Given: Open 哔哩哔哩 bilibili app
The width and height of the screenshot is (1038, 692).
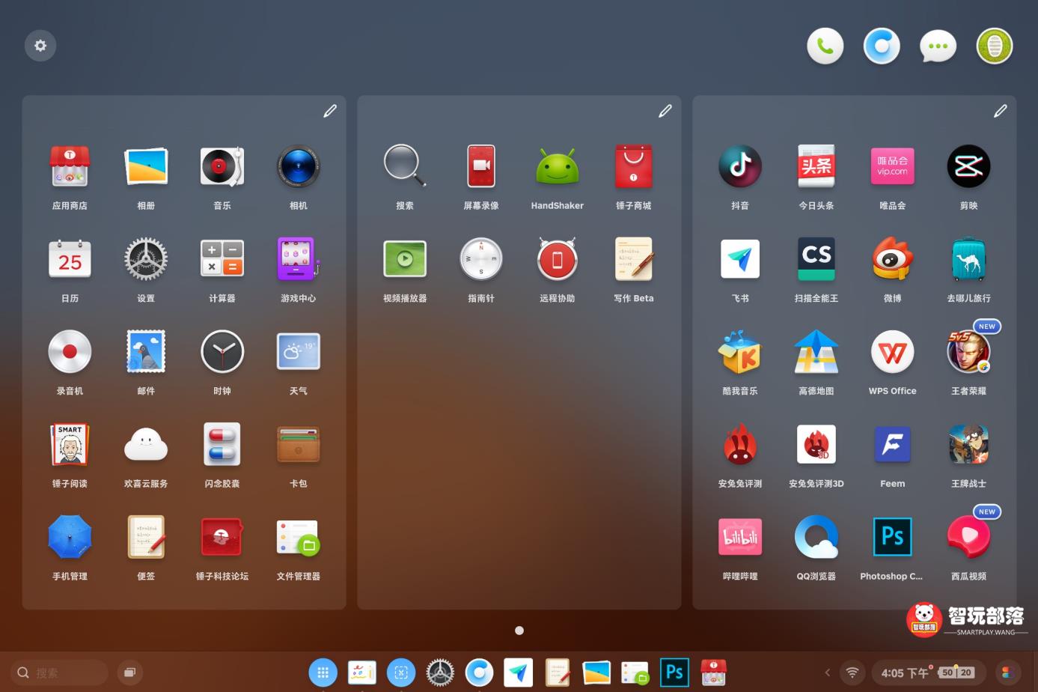Looking at the screenshot, I should coord(740,538).
